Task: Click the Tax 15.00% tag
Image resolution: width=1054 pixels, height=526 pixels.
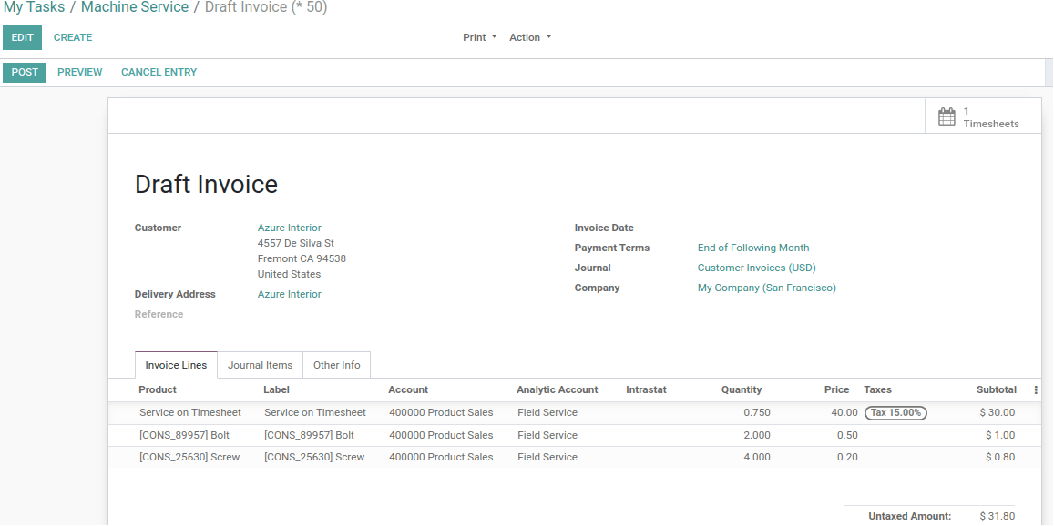Action: click(896, 412)
